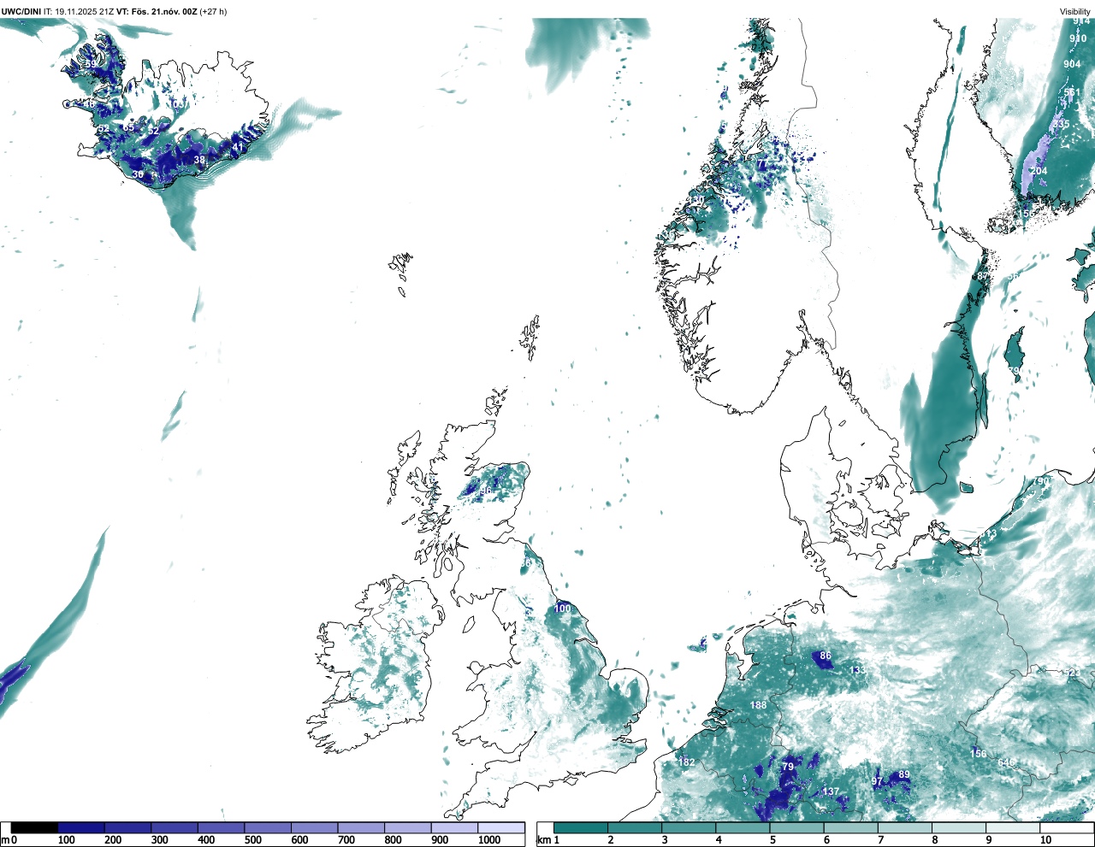Click the 1–2 km dark teal legend swatch
The image size is (1095, 847).
pyautogui.click(x=581, y=827)
